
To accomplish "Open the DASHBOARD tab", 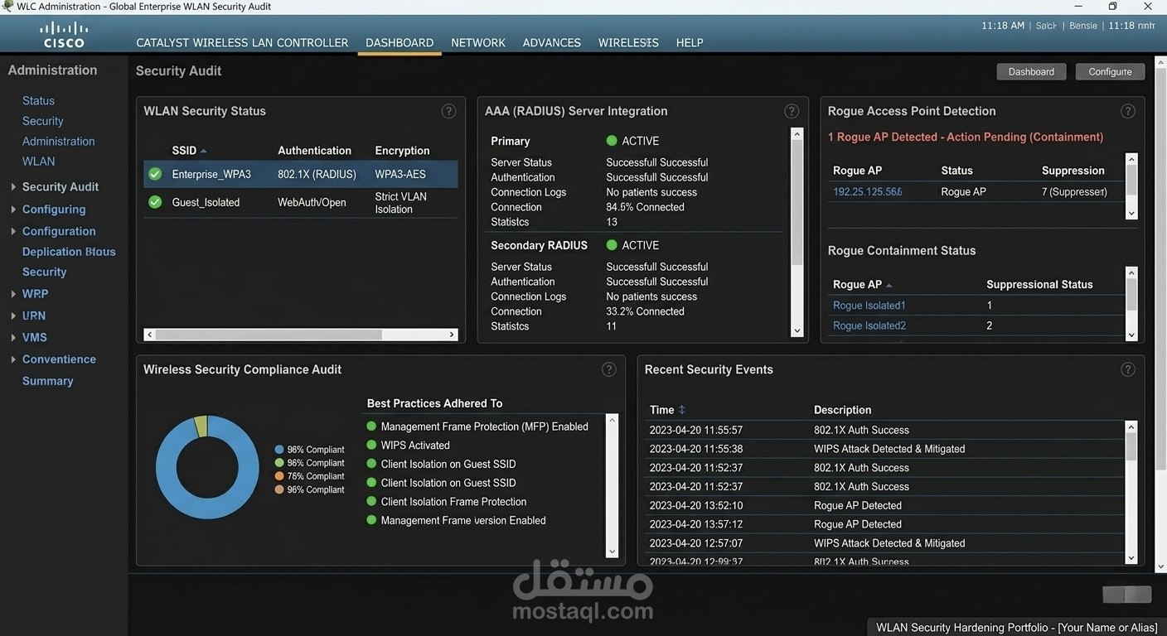I will (399, 43).
